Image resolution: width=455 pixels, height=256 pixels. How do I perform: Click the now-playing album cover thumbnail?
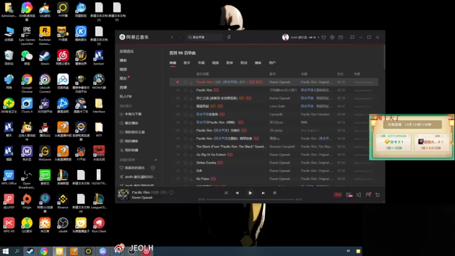[123, 195]
